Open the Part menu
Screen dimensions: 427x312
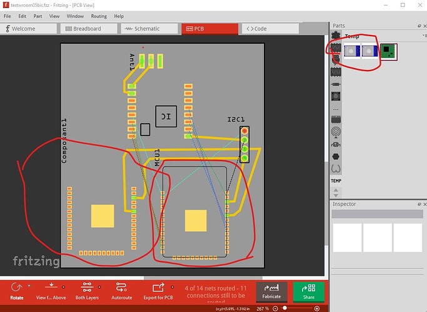click(x=38, y=16)
